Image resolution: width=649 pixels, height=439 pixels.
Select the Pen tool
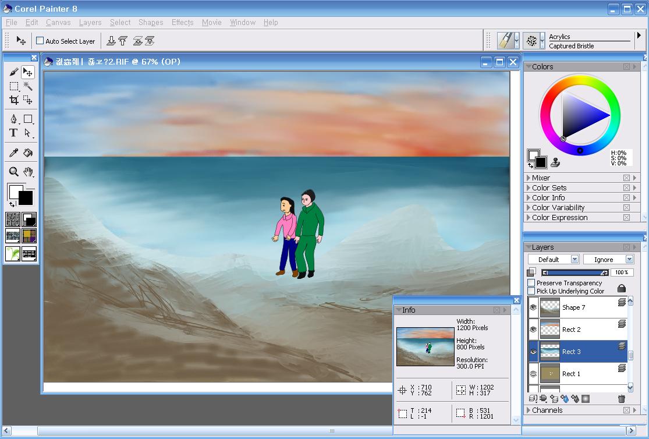point(14,119)
